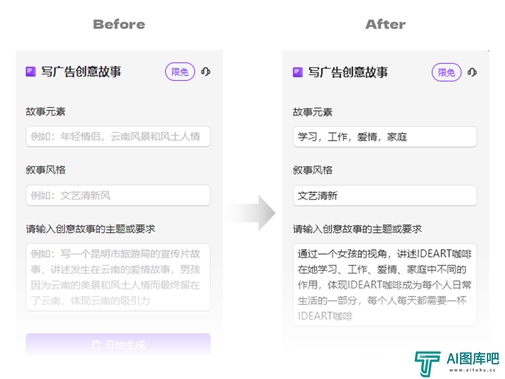Click the 叙事风格 field filled with 文艺清新
Screen dimensions: 505x379
(385, 196)
